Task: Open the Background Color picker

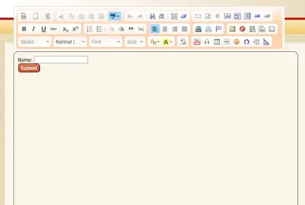Action: [168, 42]
